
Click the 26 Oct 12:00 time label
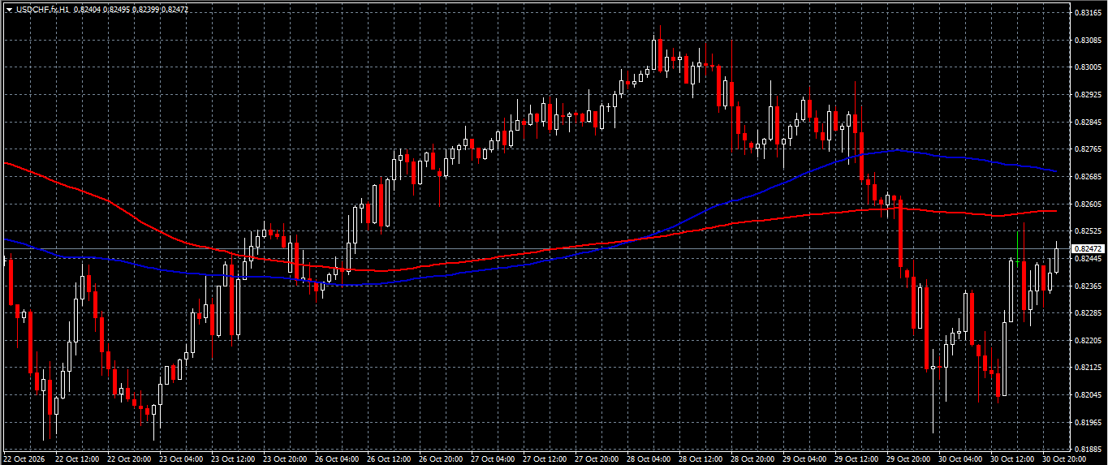pyautogui.click(x=389, y=459)
